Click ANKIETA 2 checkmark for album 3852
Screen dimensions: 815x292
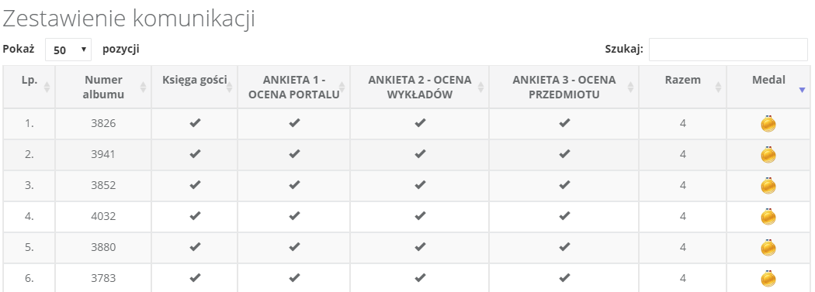pos(420,184)
